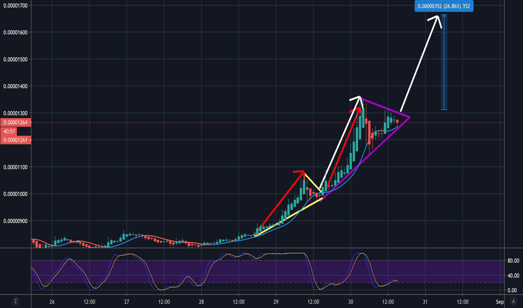Click the 0.00000900 price axis label
Screen dimensions: 523x308
(15, 221)
